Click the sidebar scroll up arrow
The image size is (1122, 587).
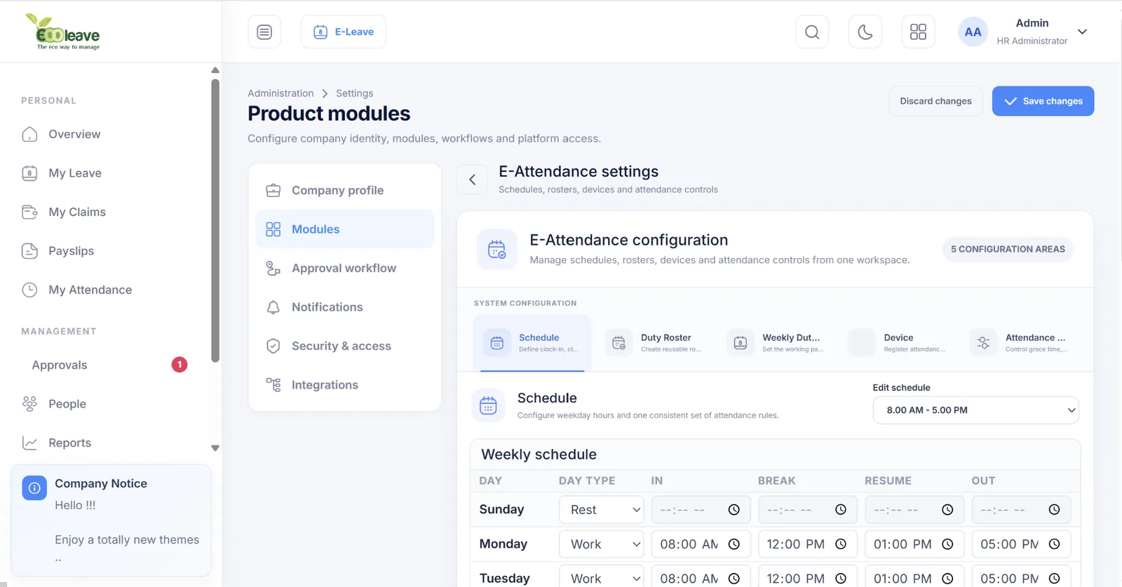pos(215,70)
